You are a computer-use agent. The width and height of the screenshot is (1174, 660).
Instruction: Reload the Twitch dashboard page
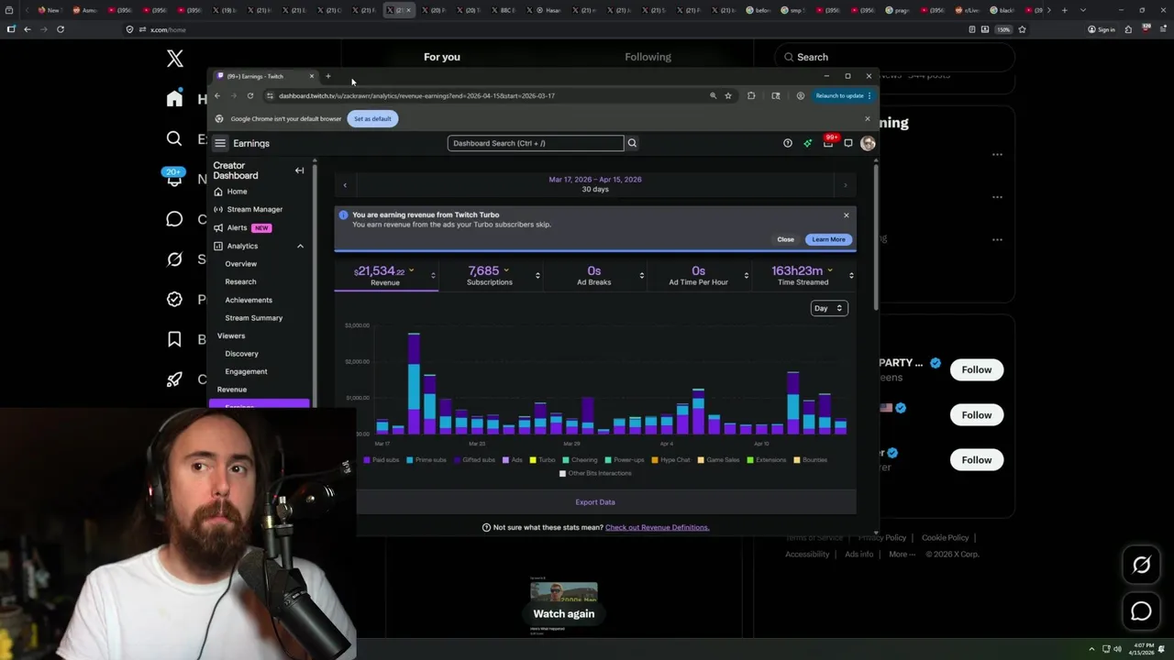249,95
